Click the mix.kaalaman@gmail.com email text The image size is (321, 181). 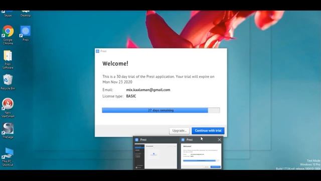(148, 89)
